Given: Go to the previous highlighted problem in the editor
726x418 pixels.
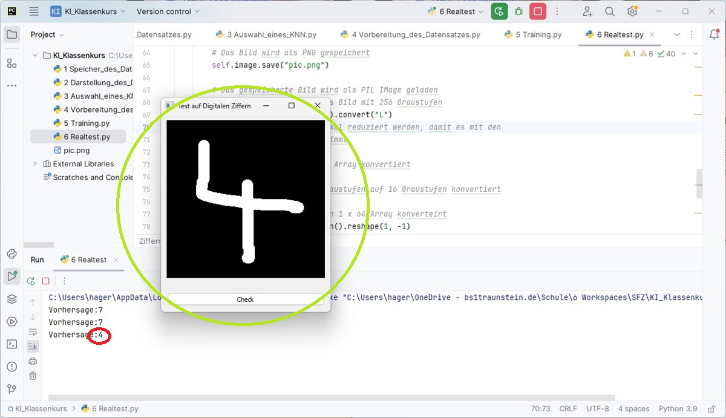Looking at the screenshot, I should (684, 54).
